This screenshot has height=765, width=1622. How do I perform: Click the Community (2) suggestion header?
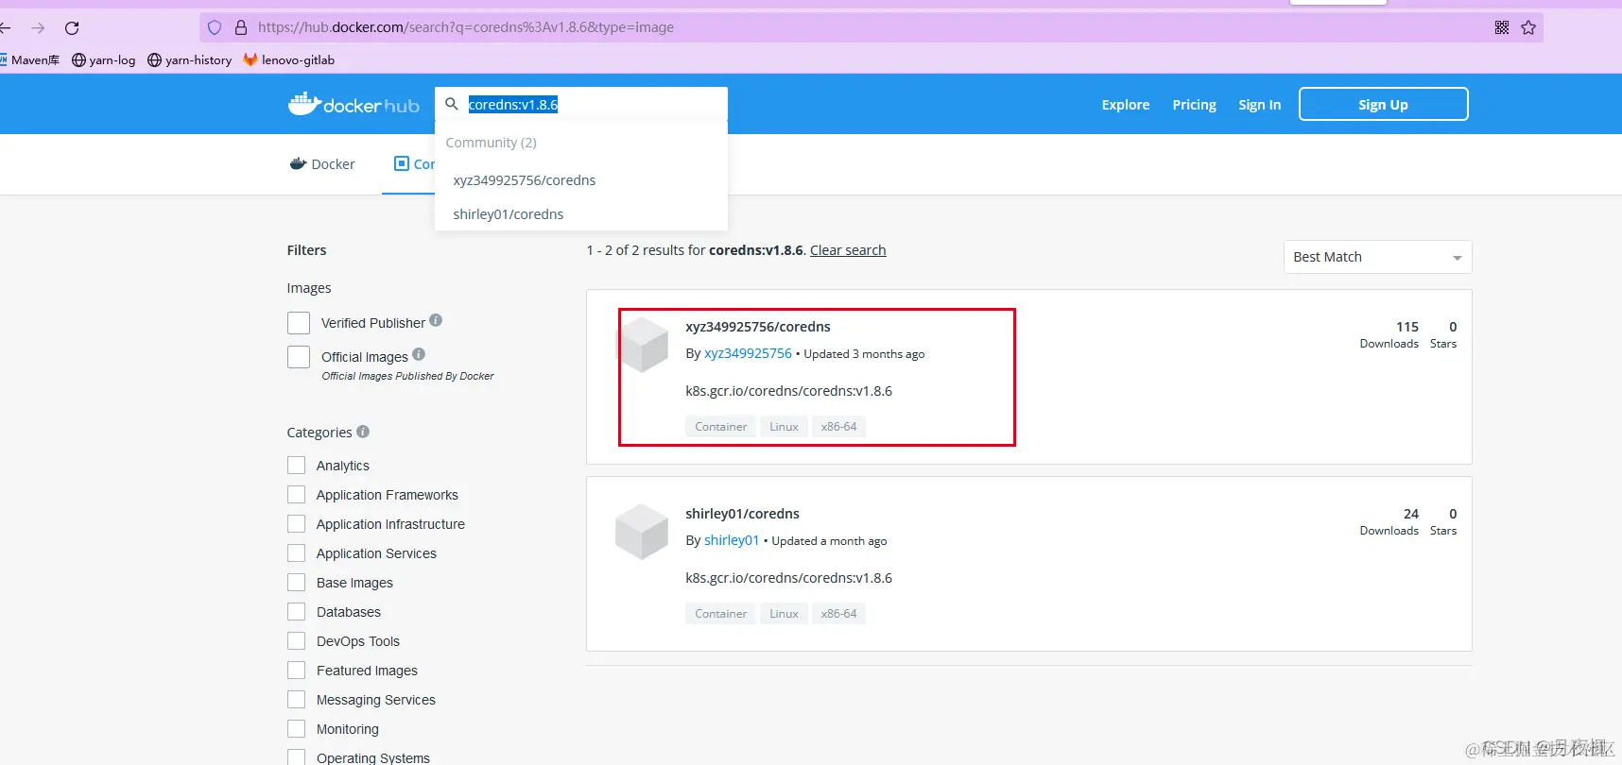[492, 143]
